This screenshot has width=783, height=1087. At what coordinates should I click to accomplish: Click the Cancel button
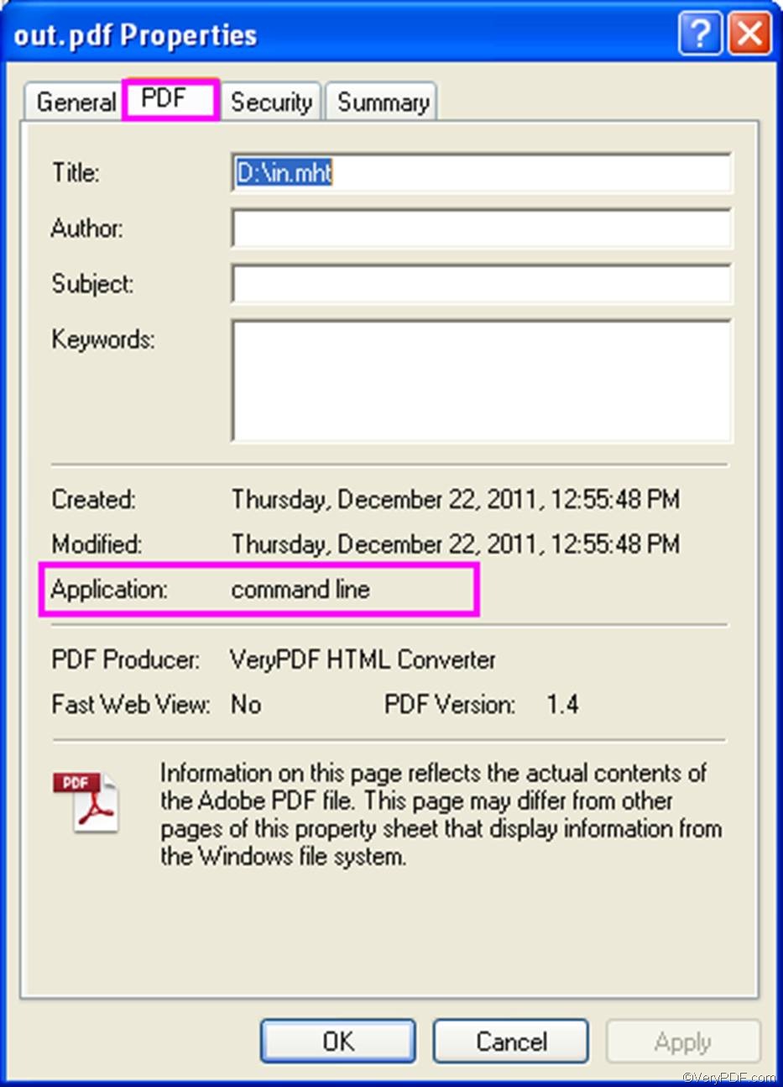tap(509, 1041)
